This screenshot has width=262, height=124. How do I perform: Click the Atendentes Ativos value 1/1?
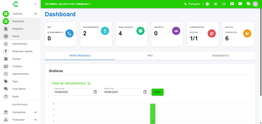[x=194, y=38]
